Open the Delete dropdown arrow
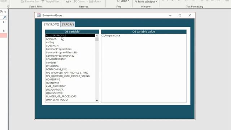Screen dimensions: 231x130 click(87, 1)
